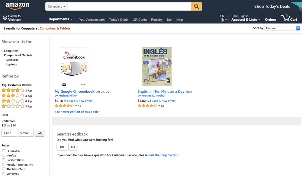Click the Min price input field
The width and height of the screenshot is (302, 177).
(x=9, y=133)
